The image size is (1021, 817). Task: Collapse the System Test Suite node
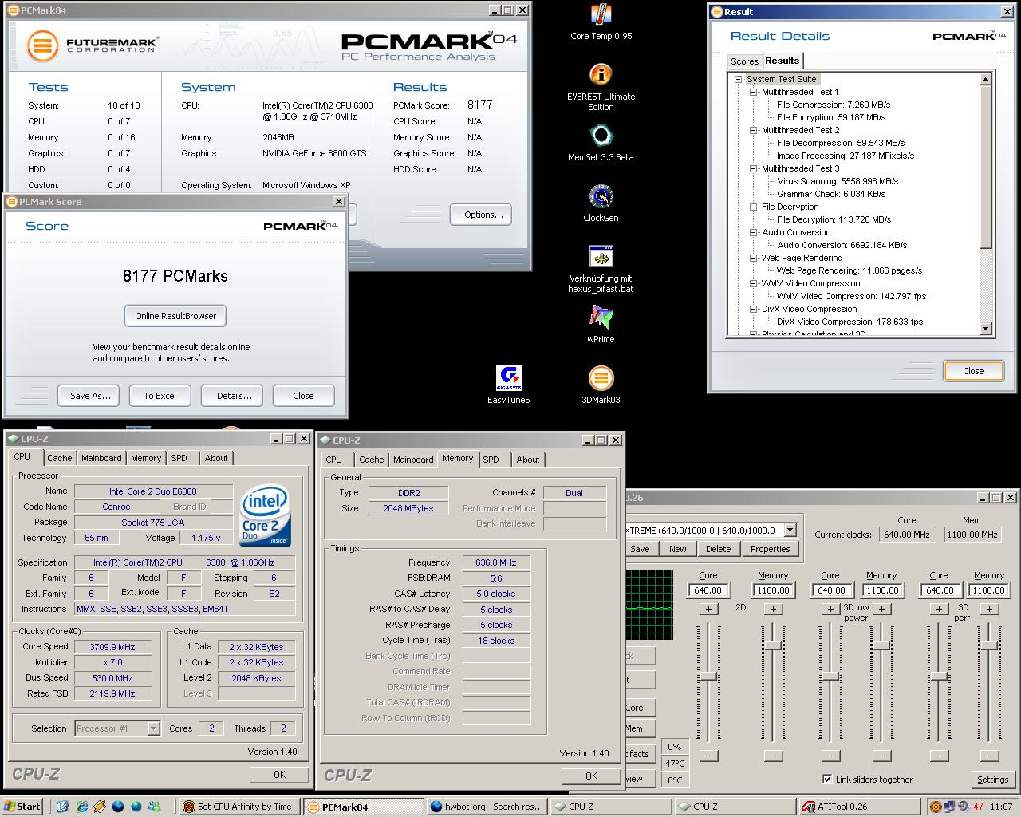[739, 79]
